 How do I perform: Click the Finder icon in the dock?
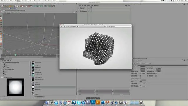pos(47,102)
